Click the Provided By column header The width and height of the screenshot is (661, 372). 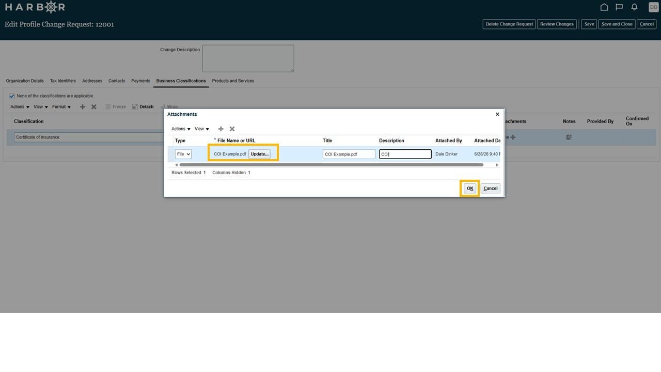tap(600, 121)
